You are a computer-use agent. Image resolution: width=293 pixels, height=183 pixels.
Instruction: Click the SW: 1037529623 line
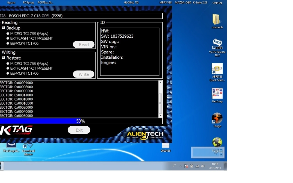click(x=117, y=36)
